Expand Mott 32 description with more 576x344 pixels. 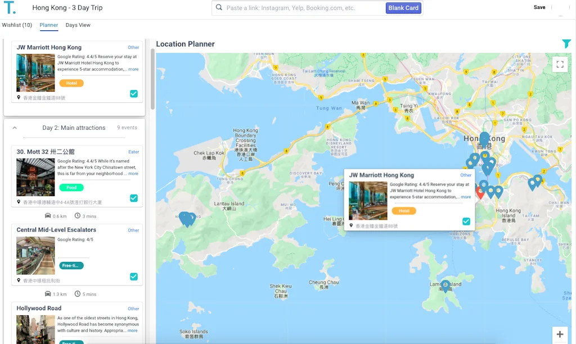tap(133, 174)
